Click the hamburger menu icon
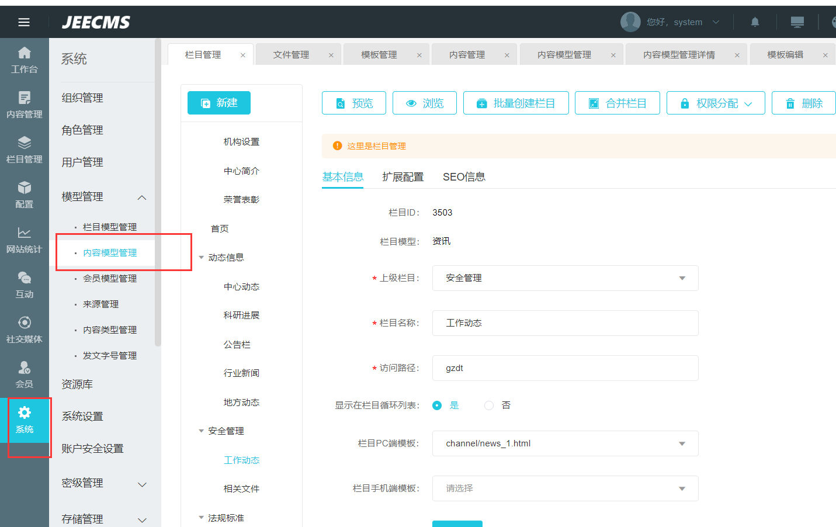Image resolution: width=836 pixels, height=527 pixels. coord(24,22)
